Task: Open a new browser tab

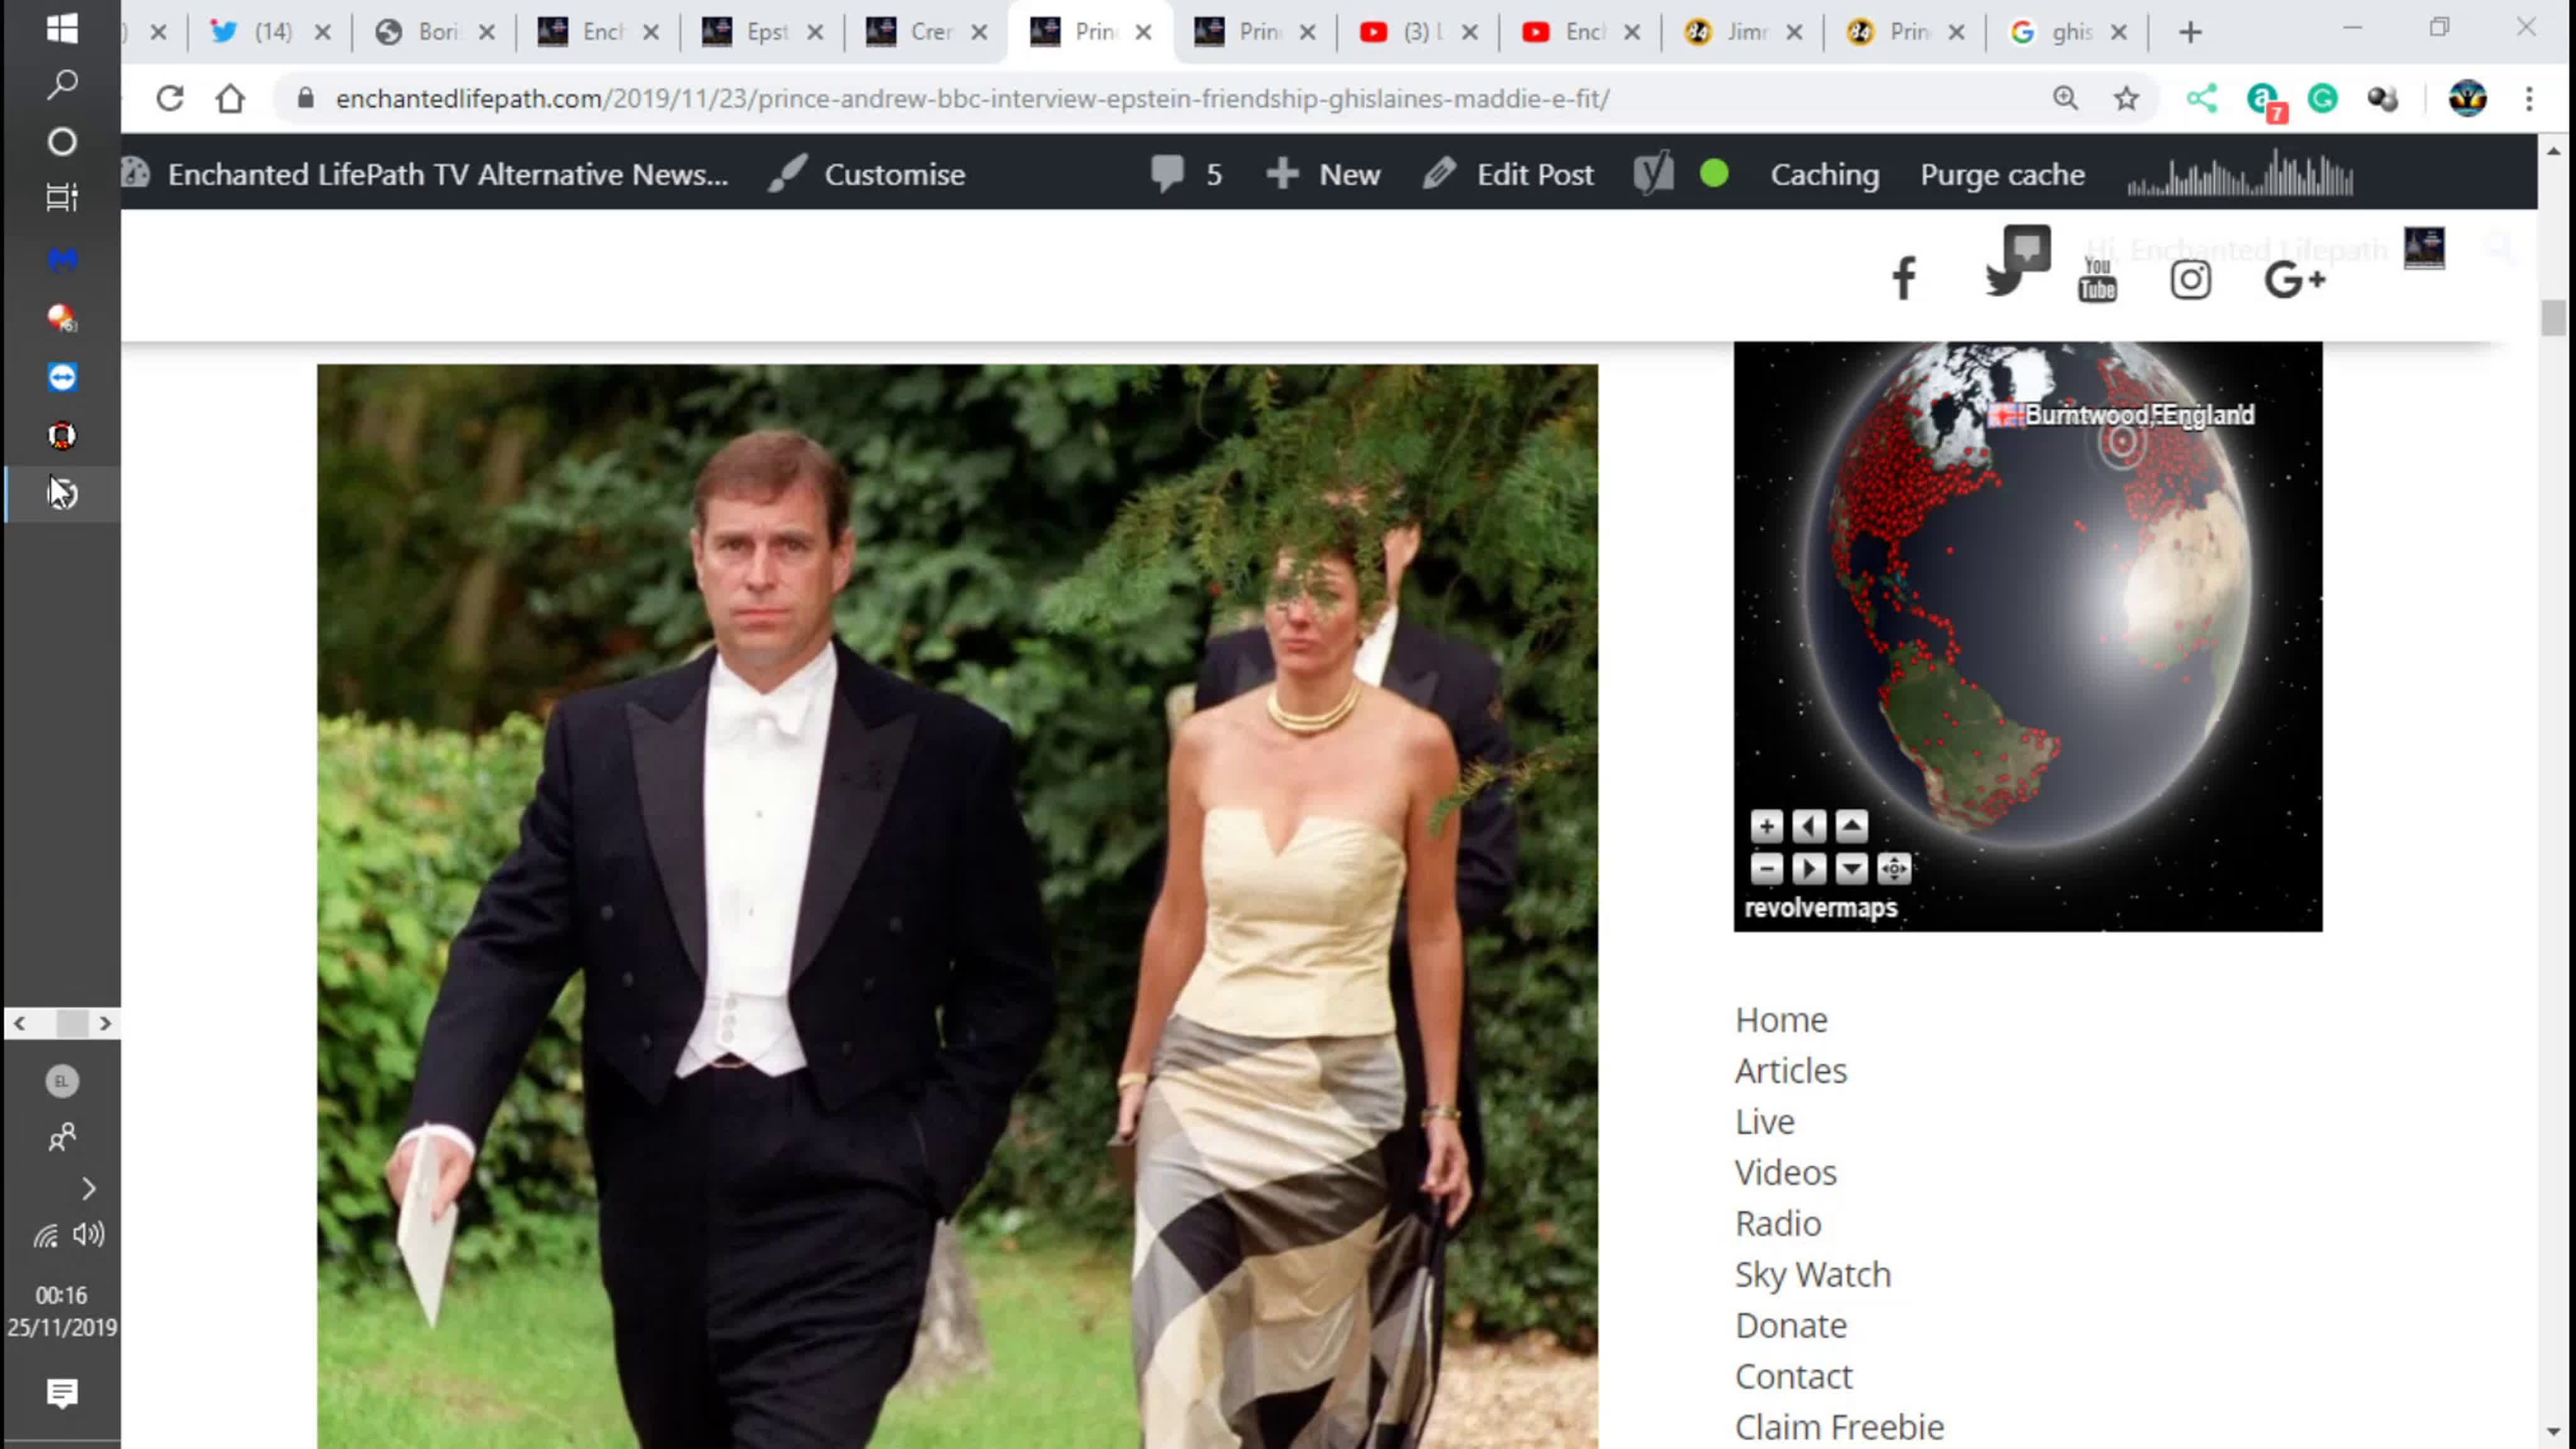Action: click(x=2190, y=32)
